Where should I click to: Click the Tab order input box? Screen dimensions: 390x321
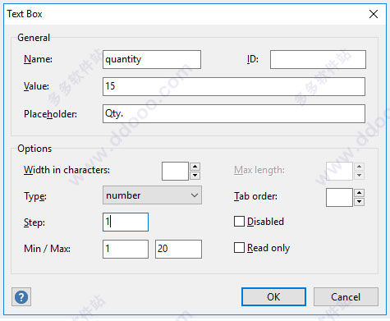coord(339,197)
